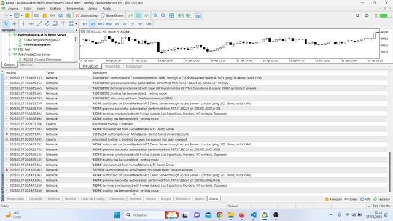Tile windows using the grid icon
Screen dimensions: 393x221
[171, 15]
